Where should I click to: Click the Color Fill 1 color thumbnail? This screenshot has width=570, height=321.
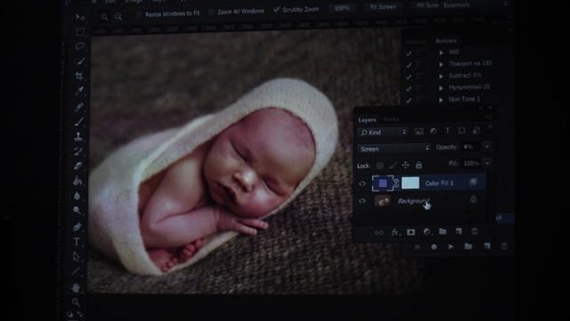pyautogui.click(x=382, y=183)
